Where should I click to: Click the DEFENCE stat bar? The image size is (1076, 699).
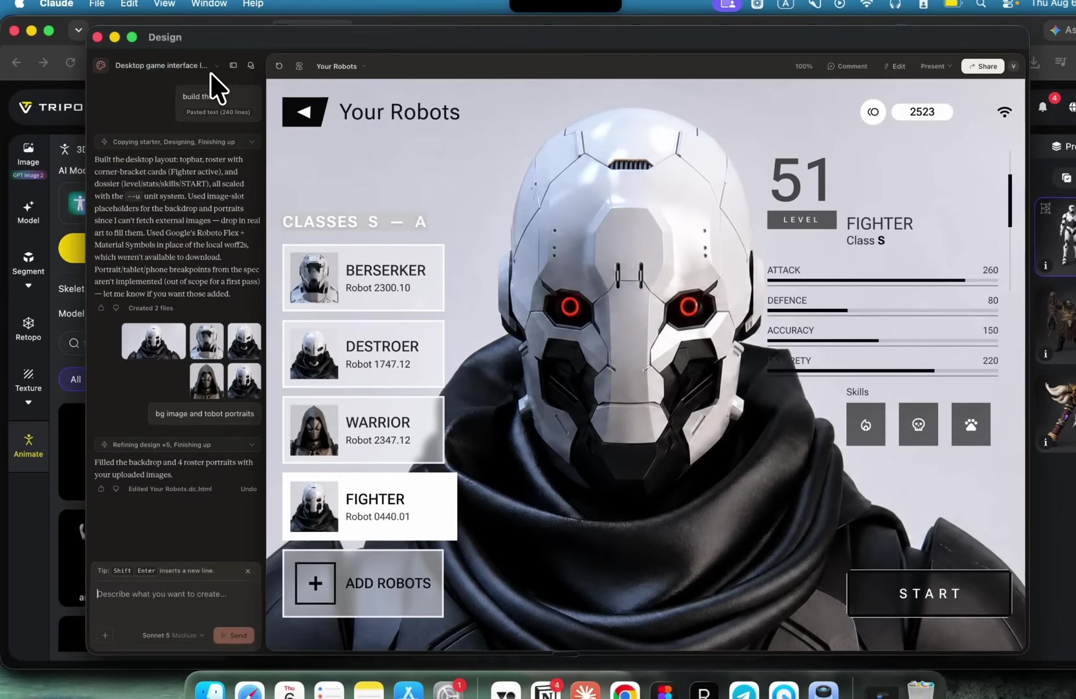(882, 311)
